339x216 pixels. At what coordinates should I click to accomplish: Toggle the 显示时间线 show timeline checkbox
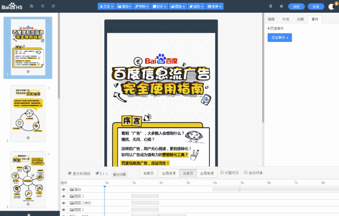pos(69,173)
